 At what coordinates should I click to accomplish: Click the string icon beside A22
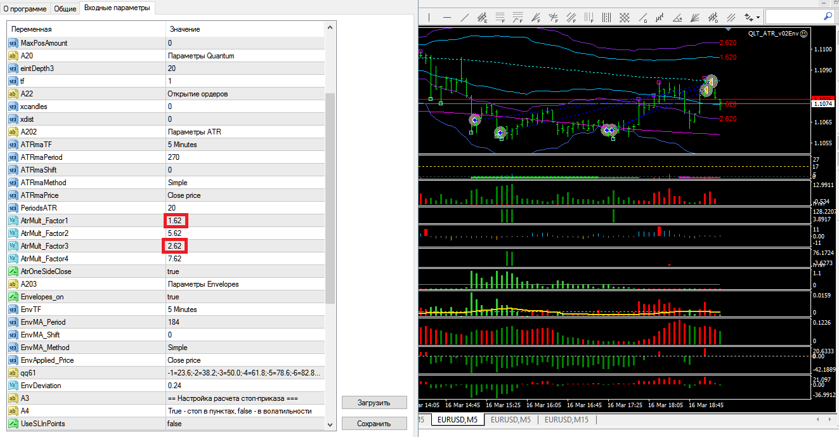(x=13, y=94)
